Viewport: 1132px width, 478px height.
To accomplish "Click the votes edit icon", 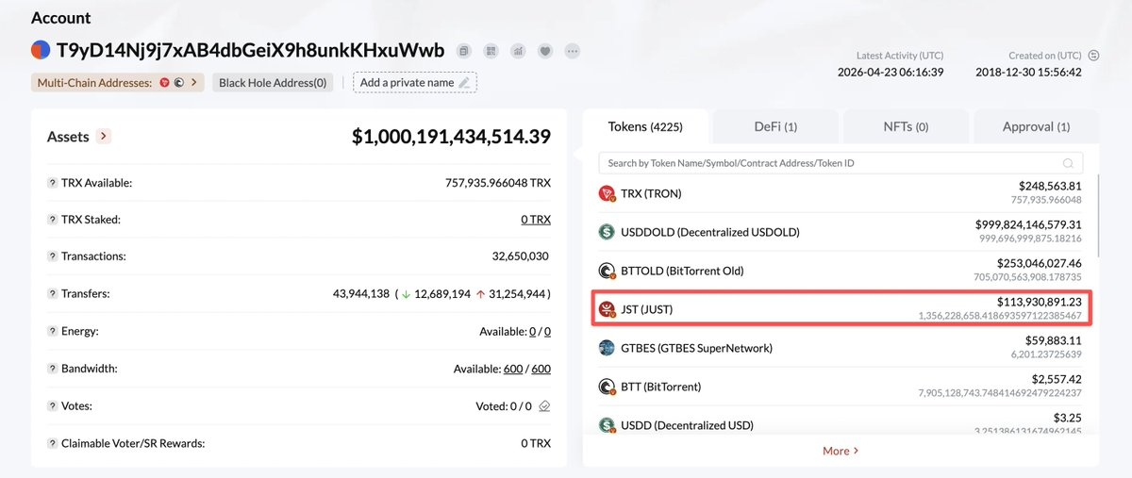I will pos(544,406).
